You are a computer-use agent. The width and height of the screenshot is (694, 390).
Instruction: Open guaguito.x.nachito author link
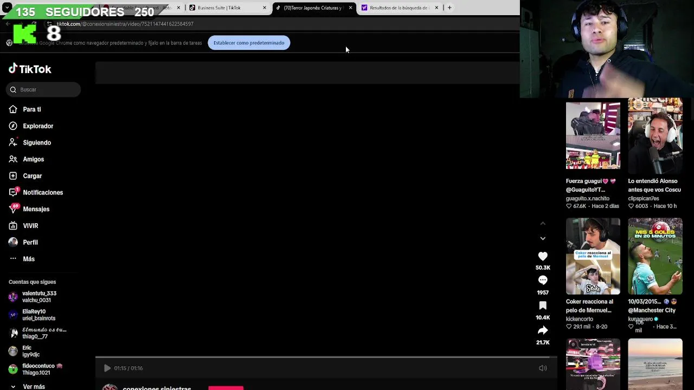click(x=588, y=198)
